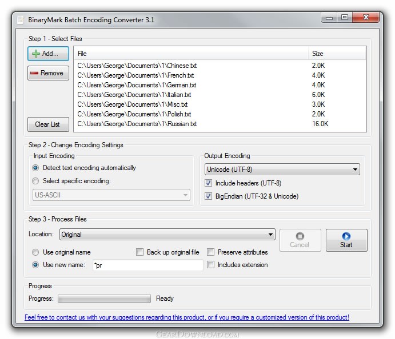Open the Location Original dropdown
The width and height of the screenshot is (395, 339).
point(167,235)
